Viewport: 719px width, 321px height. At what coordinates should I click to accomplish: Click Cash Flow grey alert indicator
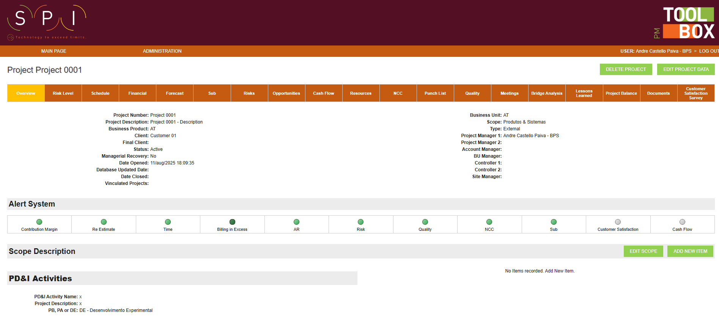point(682,222)
